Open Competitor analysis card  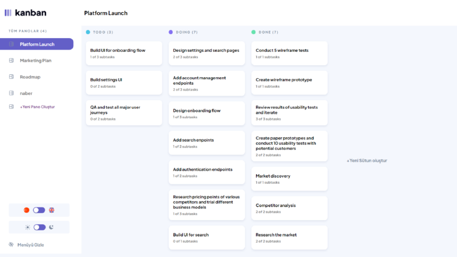(x=289, y=208)
